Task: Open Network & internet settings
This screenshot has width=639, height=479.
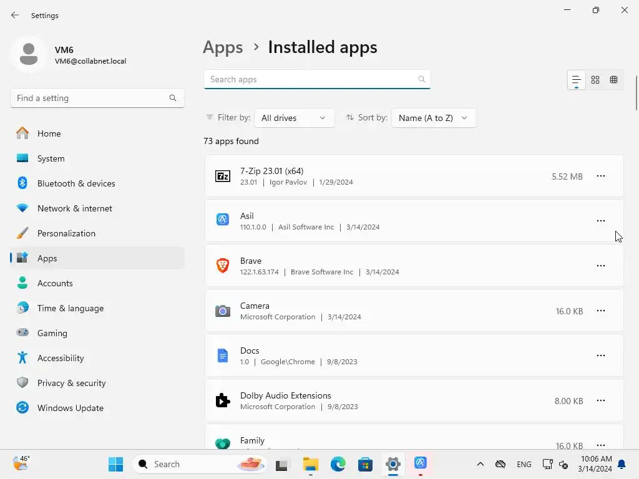Action: [x=97, y=208]
